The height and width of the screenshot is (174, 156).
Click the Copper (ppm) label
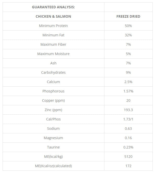click(53, 101)
